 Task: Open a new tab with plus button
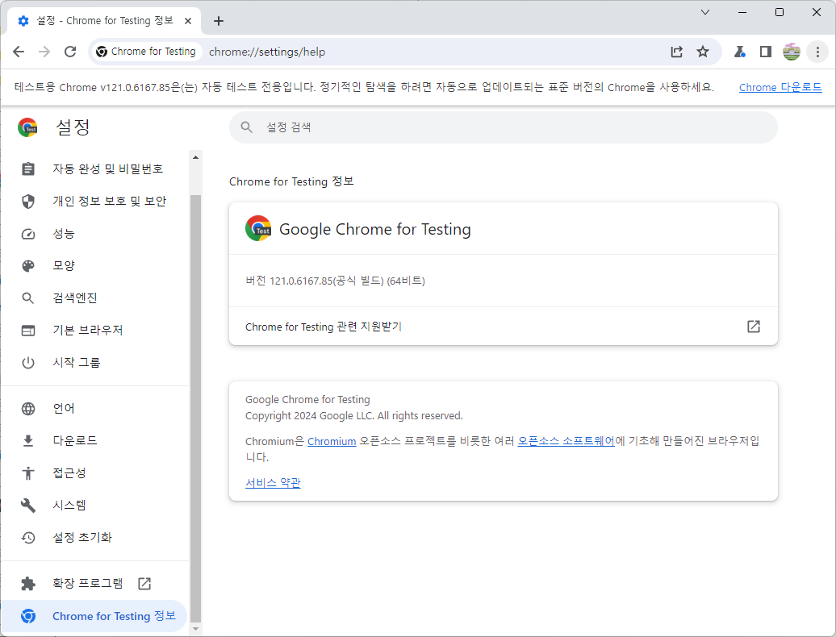(x=218, y=21)
